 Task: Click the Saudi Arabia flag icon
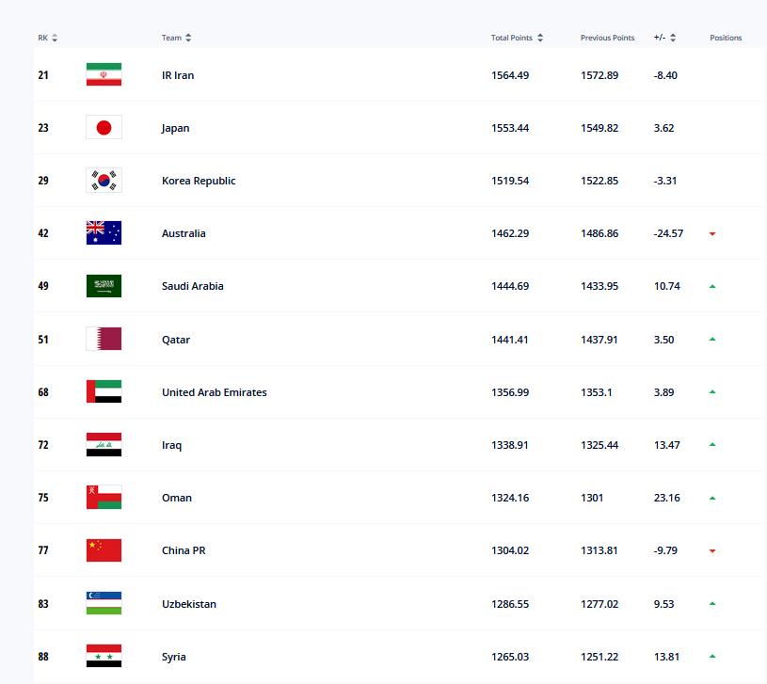coord(104,286)
